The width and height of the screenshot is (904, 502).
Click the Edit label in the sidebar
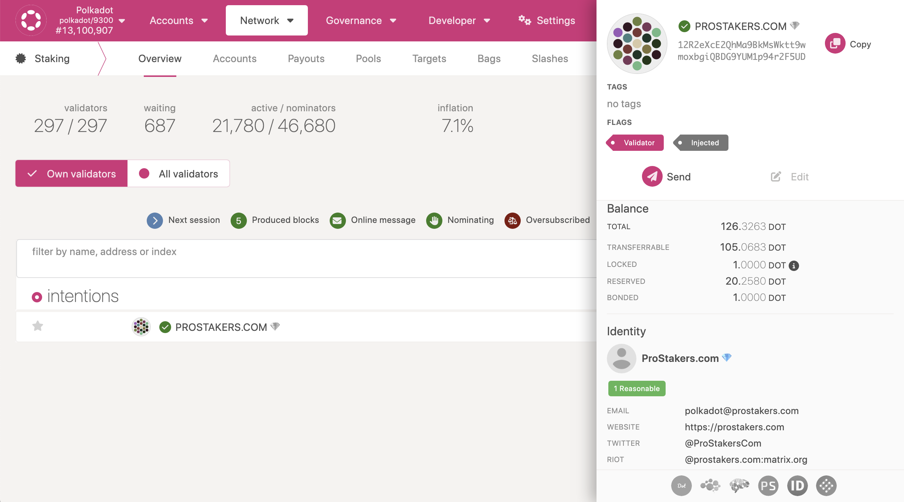coord(800,177)
